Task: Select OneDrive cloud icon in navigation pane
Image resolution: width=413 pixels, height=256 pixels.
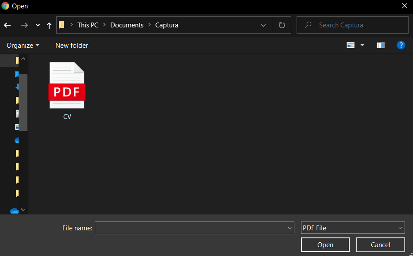Action: (15, 210)
